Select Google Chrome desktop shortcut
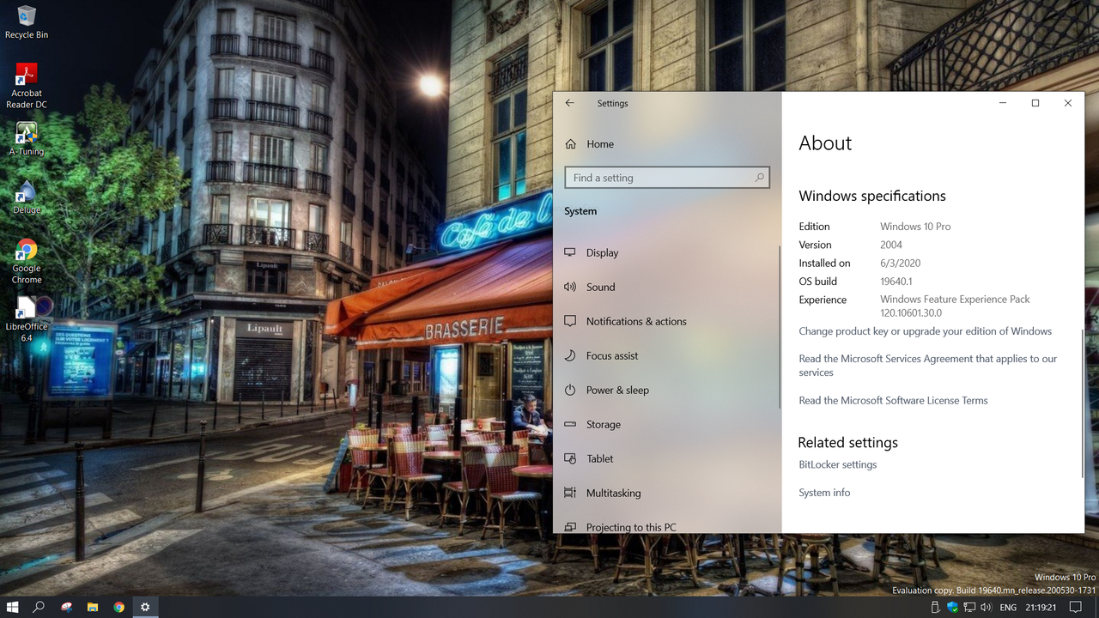Image resolution: width=1099 pixels, height=618 pixels. pos(27,262)
